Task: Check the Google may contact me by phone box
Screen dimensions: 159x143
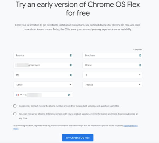Action: click(15, 106)
